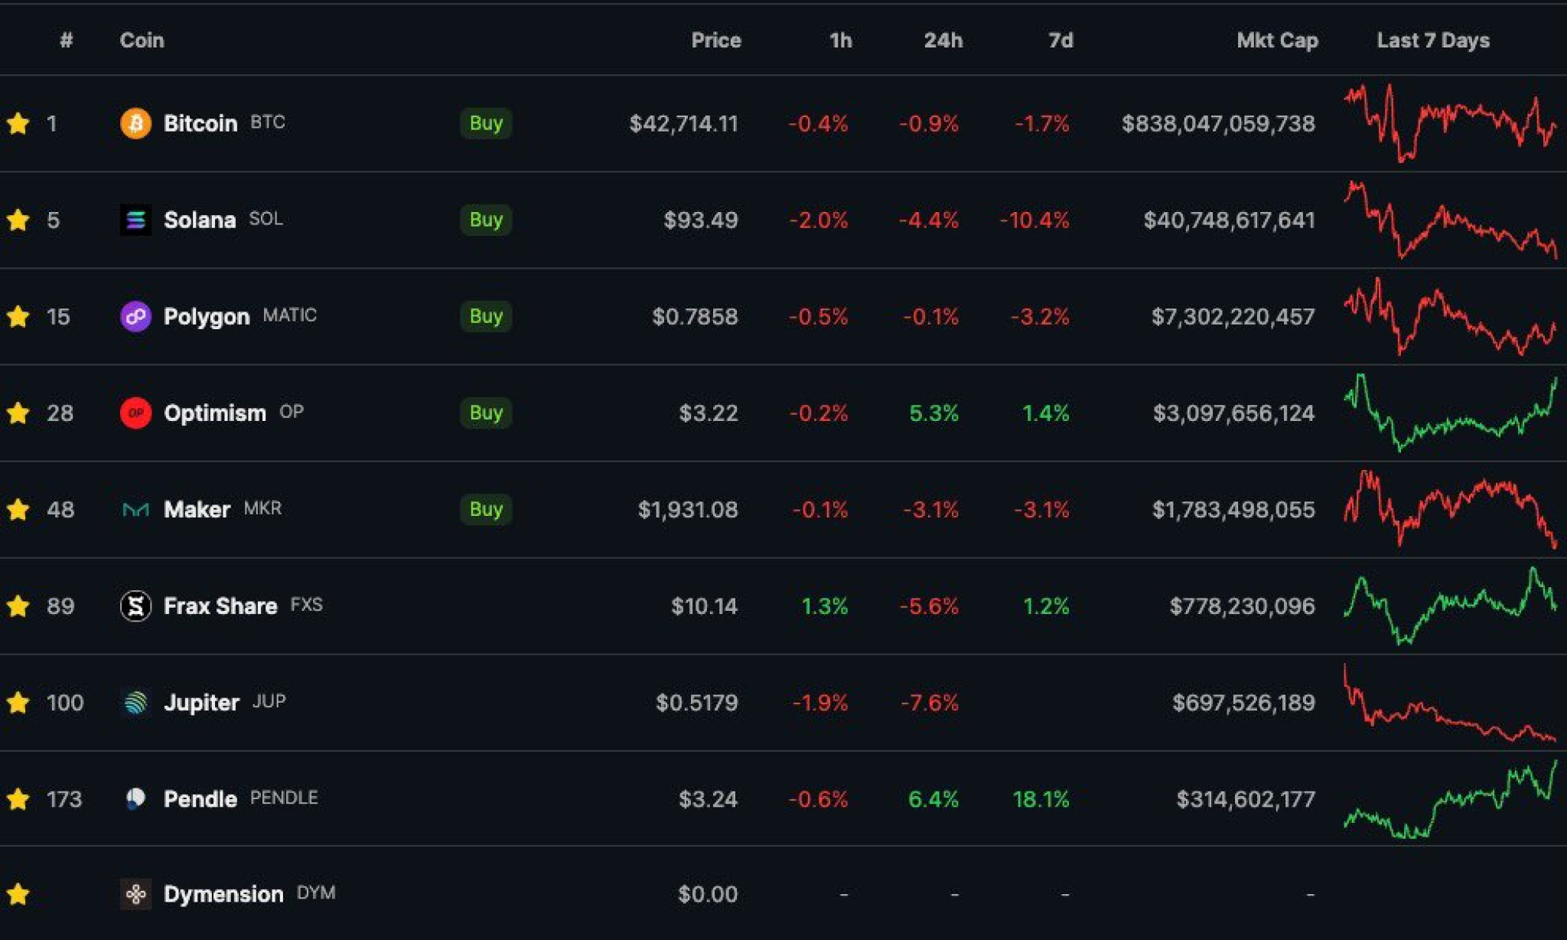Click the Optimism red logo icon
1567x940 pixels.
[135, 413]
